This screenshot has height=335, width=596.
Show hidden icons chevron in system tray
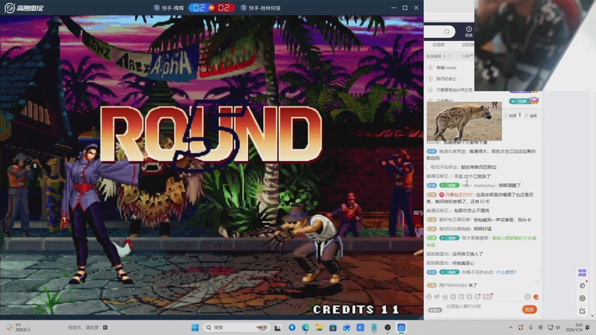click(511, 328)
